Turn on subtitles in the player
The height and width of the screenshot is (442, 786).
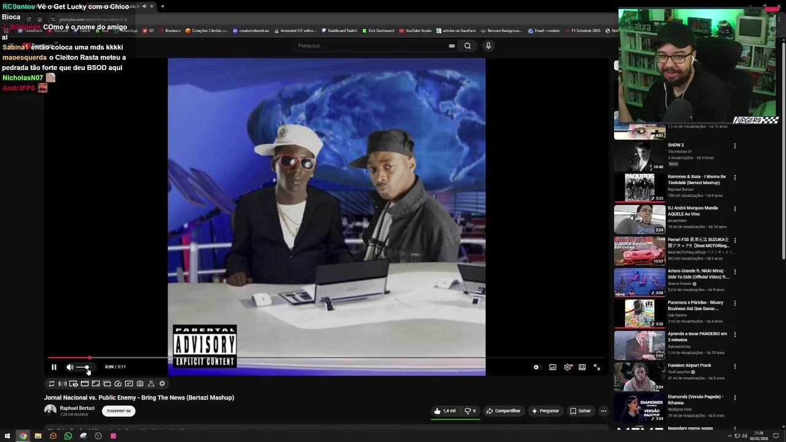tap(553, 367)
